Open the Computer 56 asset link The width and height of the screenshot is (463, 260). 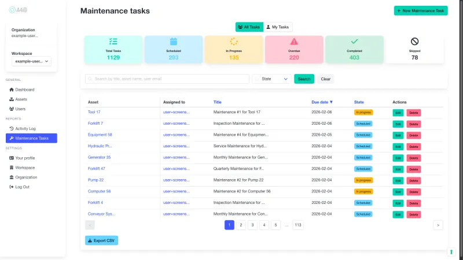pyautogui.click(x=99, y=191)
